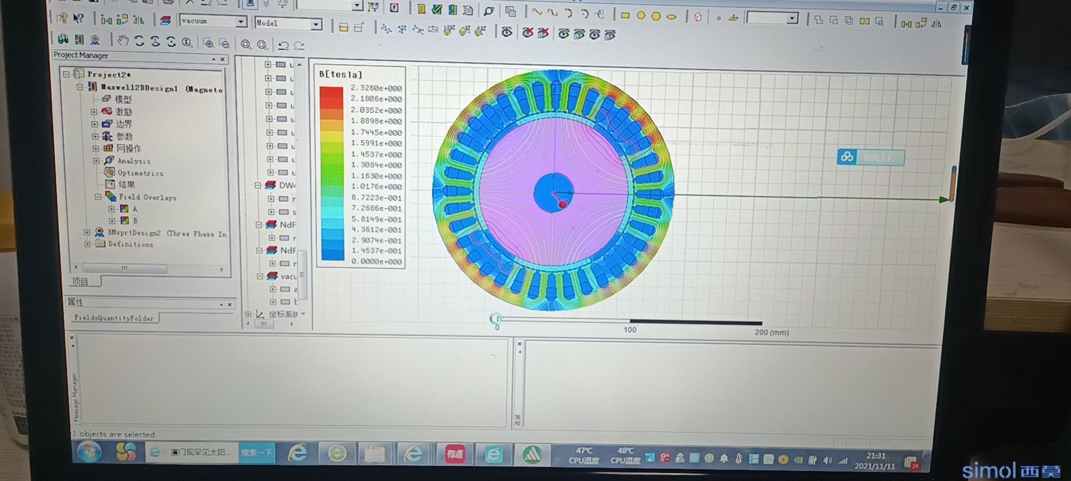Expand the RMxprtDesign2 node

[86, 232]
